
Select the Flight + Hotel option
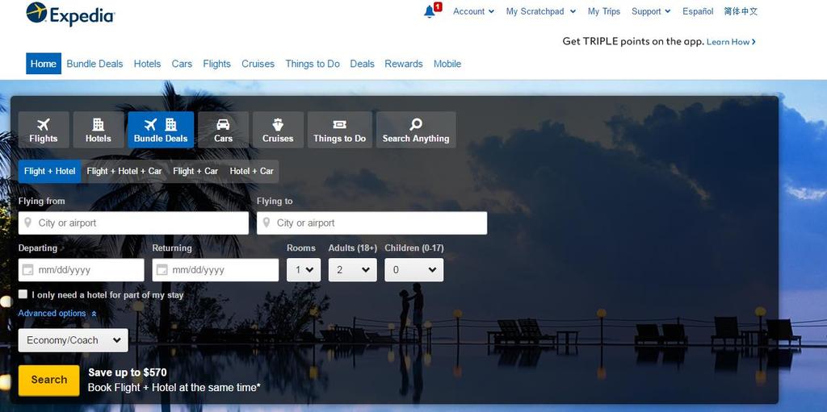49,171
